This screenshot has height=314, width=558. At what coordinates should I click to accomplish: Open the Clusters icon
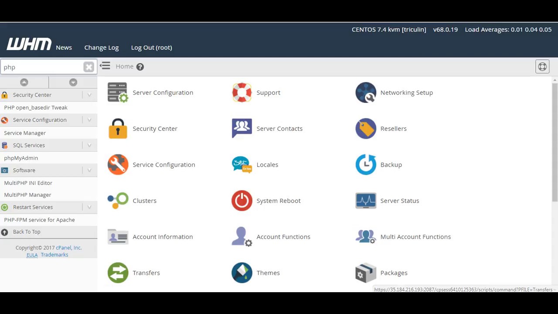coord(118,201)
